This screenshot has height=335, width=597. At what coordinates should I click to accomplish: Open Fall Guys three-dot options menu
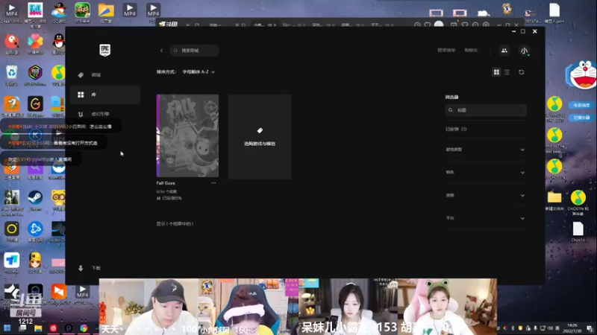pyautogui.click(x=213, y=182)
